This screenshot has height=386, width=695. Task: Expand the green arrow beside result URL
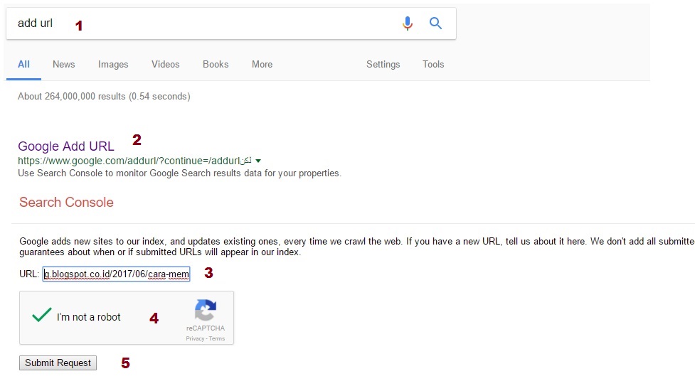pyautogui.click(x=258, y=161)
